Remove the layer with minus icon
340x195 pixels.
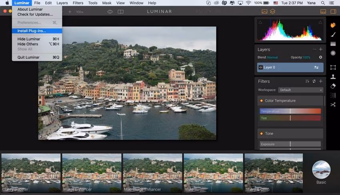click(314, 50)
